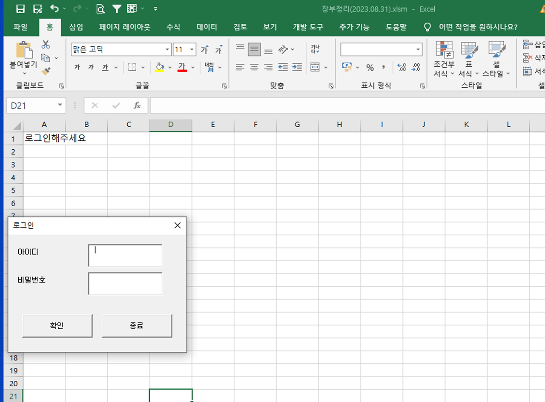This screenshot has height=402, width=545.
Task: Open the print preview icon
Action: pyautogui.click(x=100, y=9)
